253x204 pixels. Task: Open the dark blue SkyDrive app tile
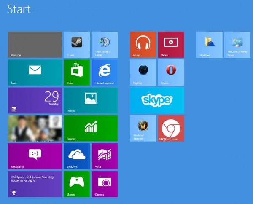[77, 156]
